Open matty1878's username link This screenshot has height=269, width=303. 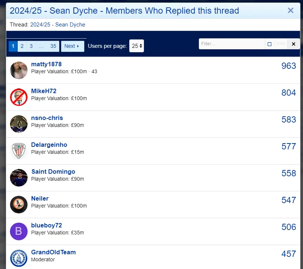click(46, 64)
